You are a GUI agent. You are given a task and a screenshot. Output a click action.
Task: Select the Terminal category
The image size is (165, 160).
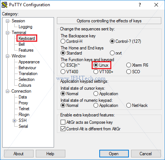pyautogui.click(x=19, y=33)
